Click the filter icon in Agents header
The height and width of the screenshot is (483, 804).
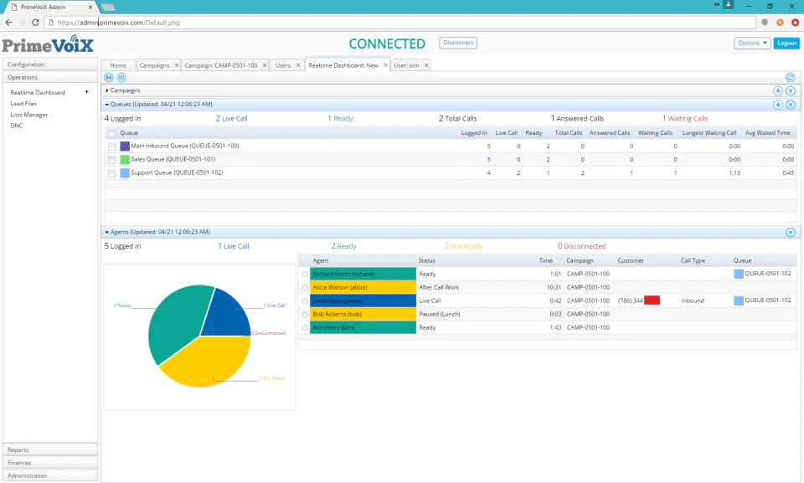click(x=791, y=232)
